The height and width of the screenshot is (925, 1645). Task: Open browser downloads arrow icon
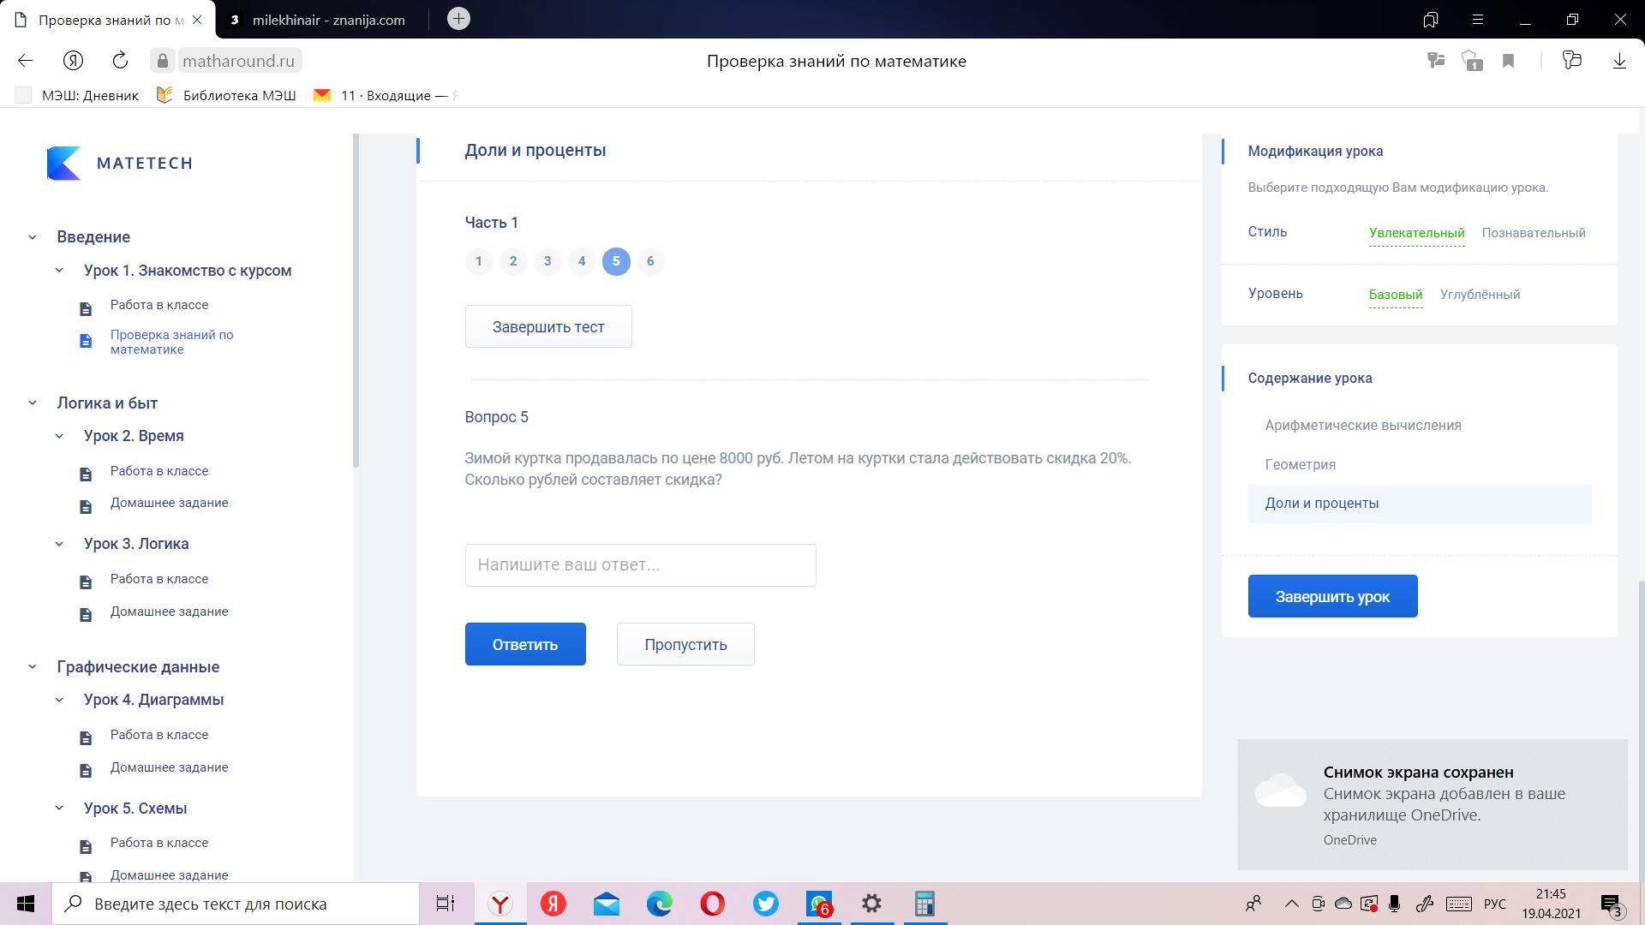pos(1618,61)
